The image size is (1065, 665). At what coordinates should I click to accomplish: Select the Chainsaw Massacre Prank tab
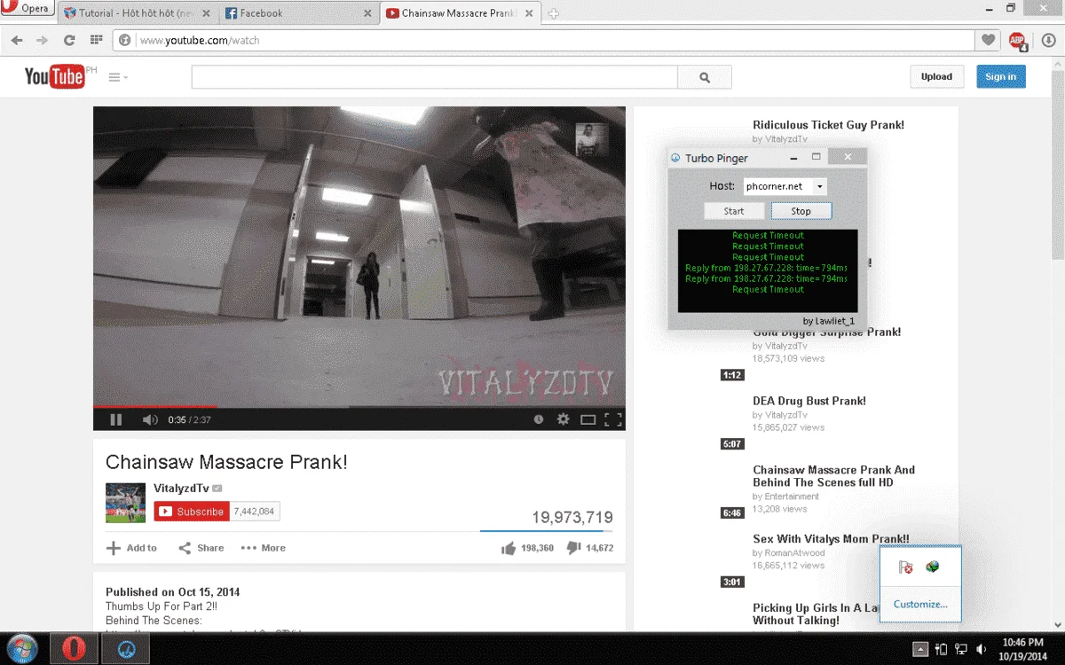(459, 13)
